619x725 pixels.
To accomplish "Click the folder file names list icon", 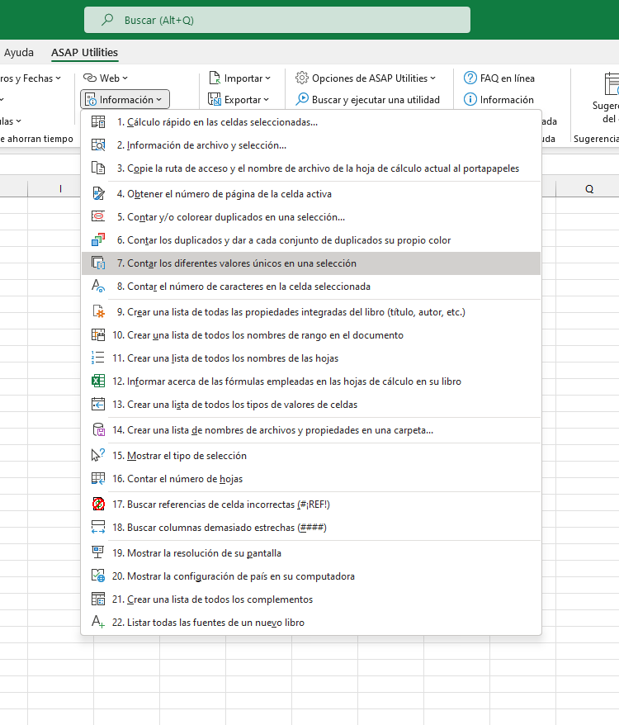I will coord(98,430).
